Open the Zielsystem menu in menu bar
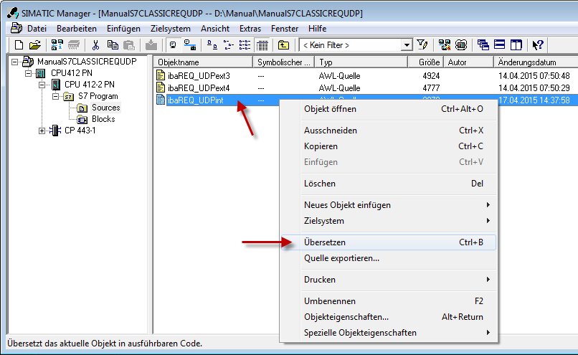 click(x=170, y=29)
